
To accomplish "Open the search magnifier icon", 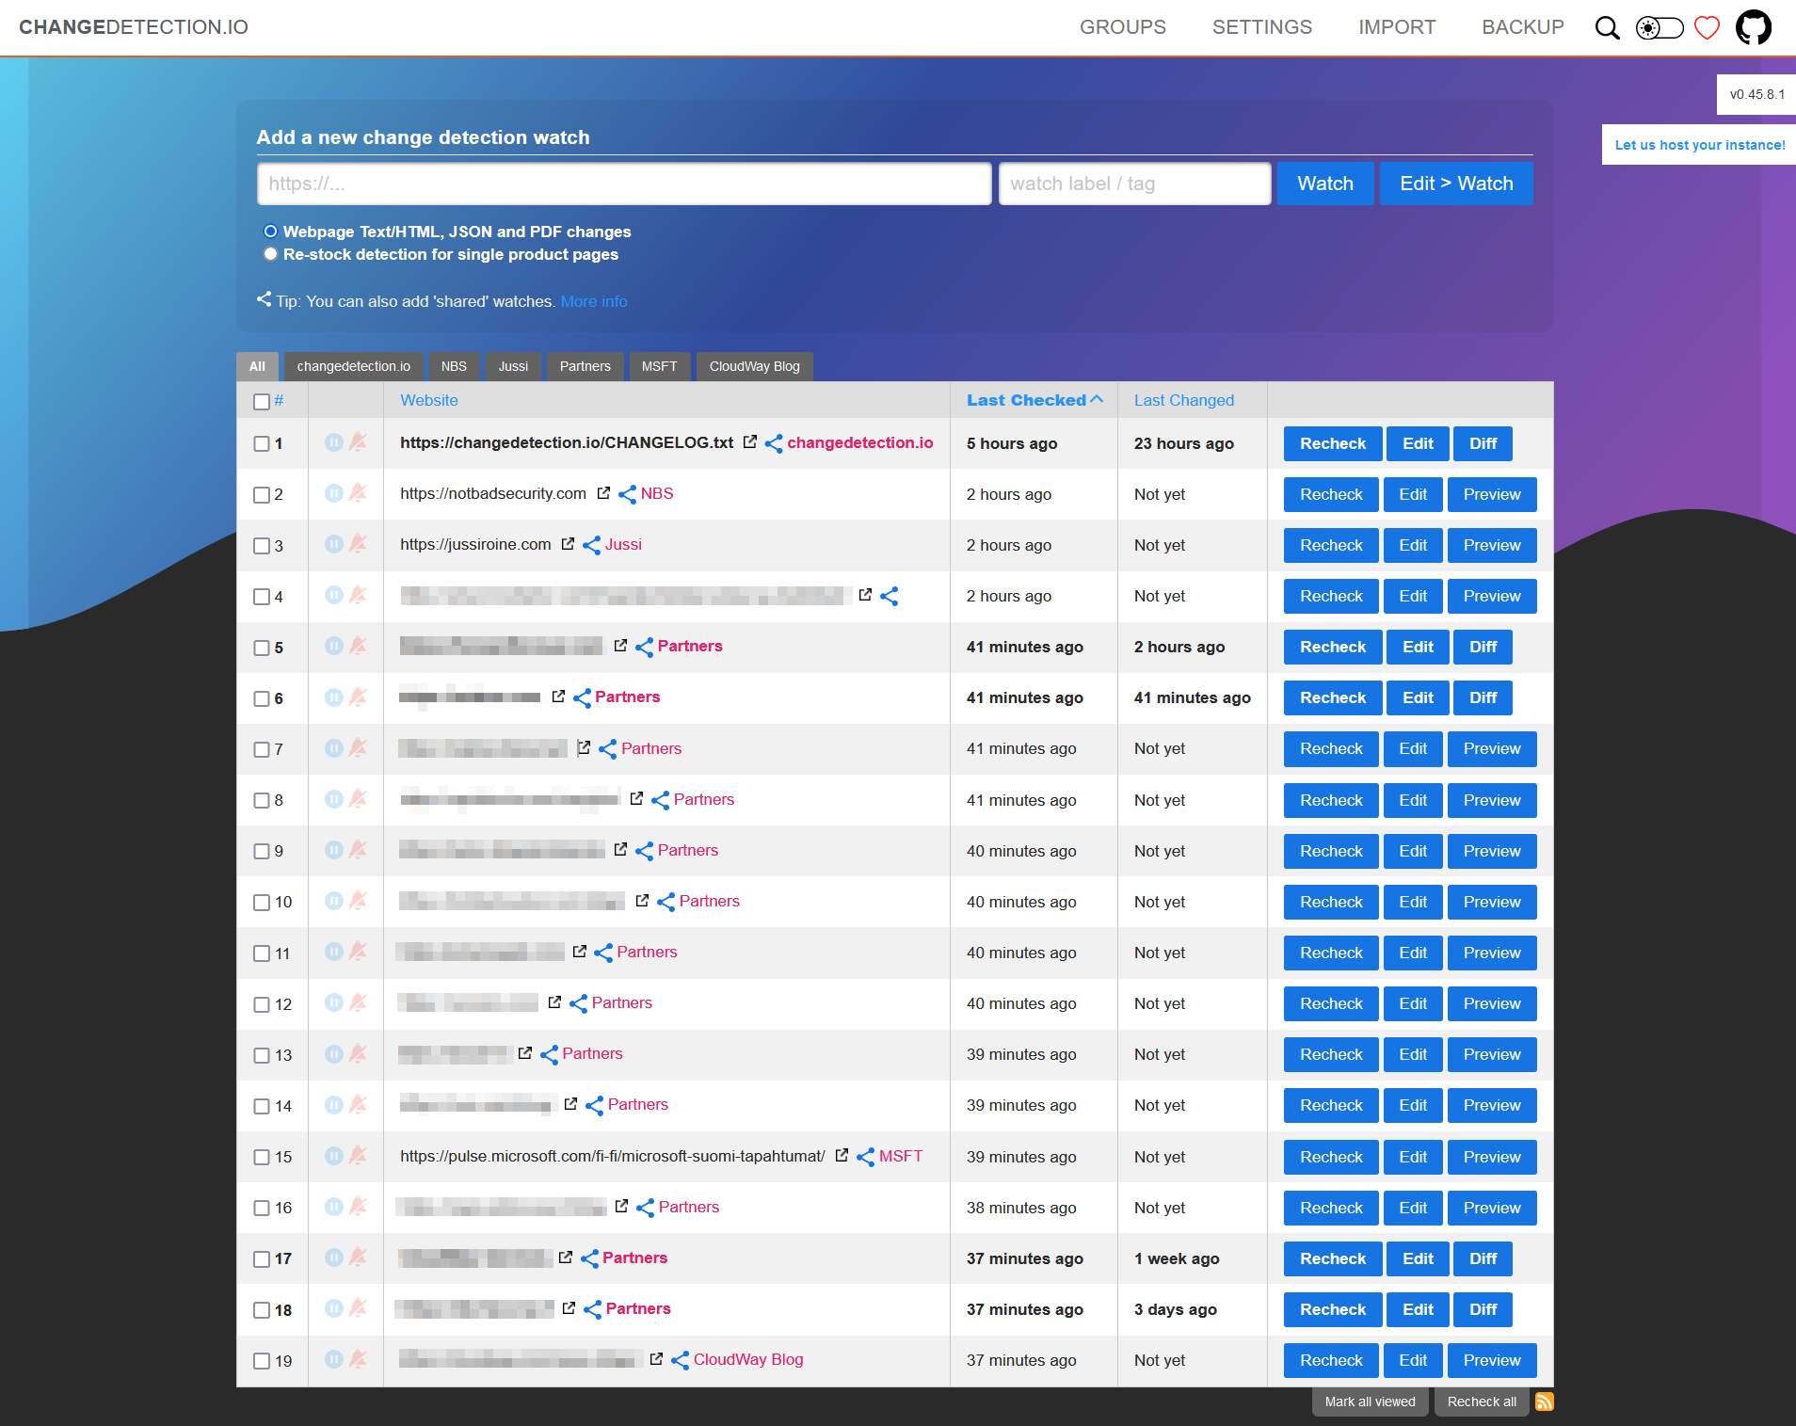I will (x=1608, y=28).
